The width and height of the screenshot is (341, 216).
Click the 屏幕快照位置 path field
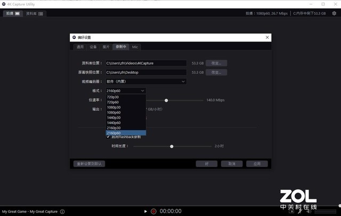(146, 72)
